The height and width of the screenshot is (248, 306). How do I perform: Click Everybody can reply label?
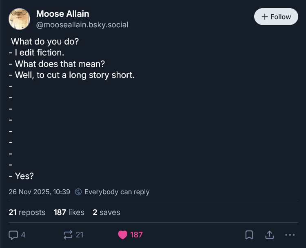pyautogui.click(x=117, y=192)
